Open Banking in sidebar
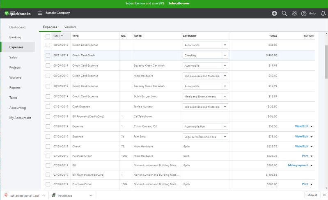The height and width of the screenshot is (200, 328). tap(15, 37)
